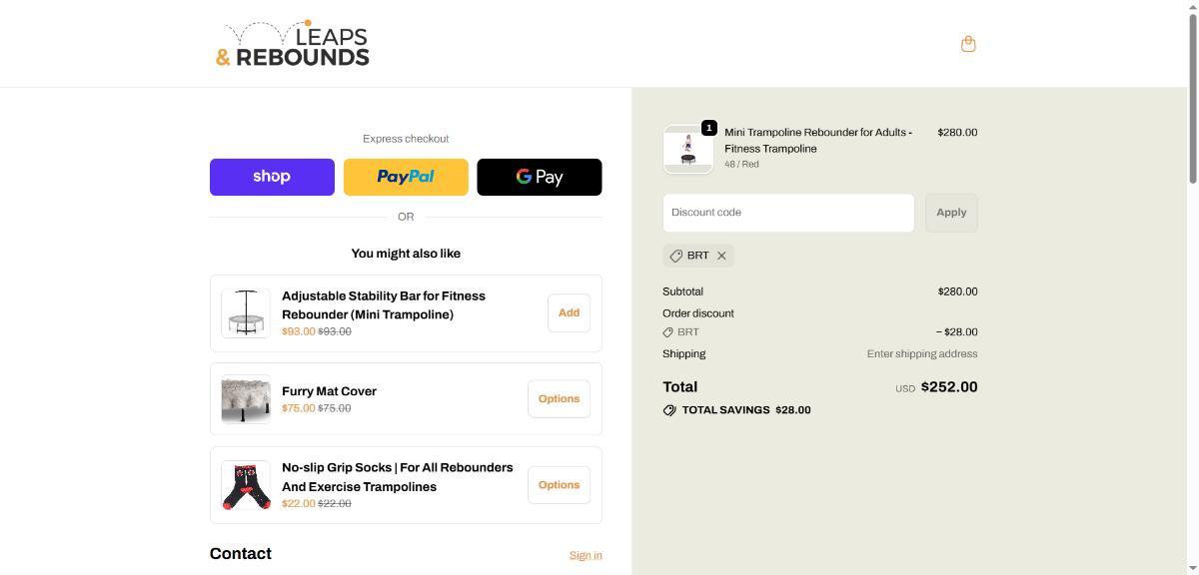The height and width of the screenshot is (575, 1199).
Task: Follow the Sign in link
Action: 586,556
